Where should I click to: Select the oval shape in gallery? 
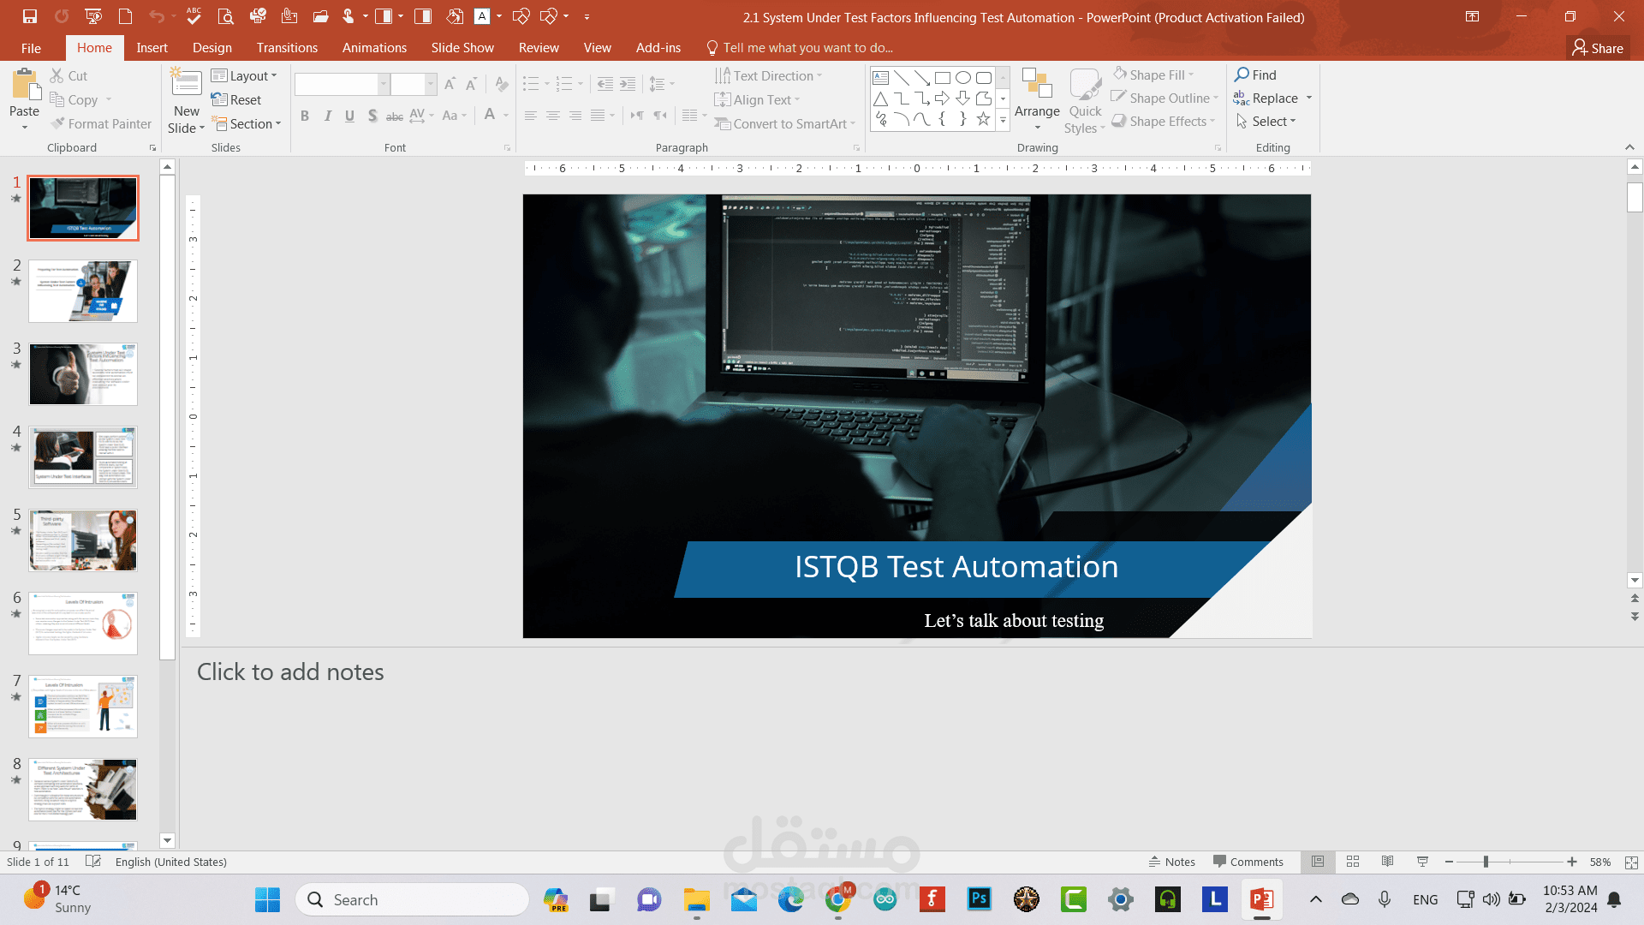click(963, 77)
